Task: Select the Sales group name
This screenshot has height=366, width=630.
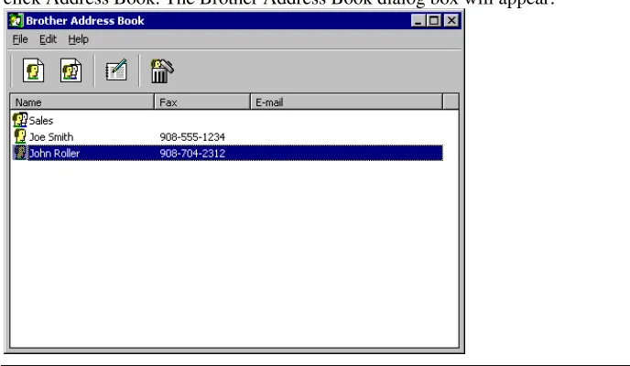Action: pyautogui.click(x=41, y=121)
